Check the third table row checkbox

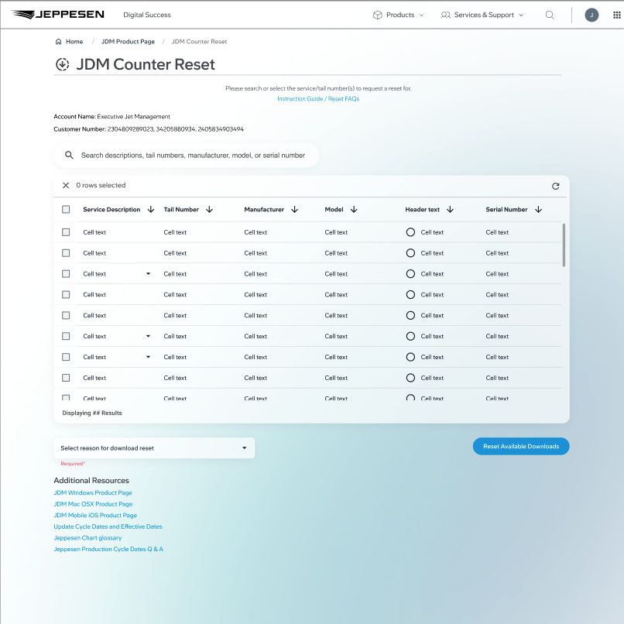(66, 274)
